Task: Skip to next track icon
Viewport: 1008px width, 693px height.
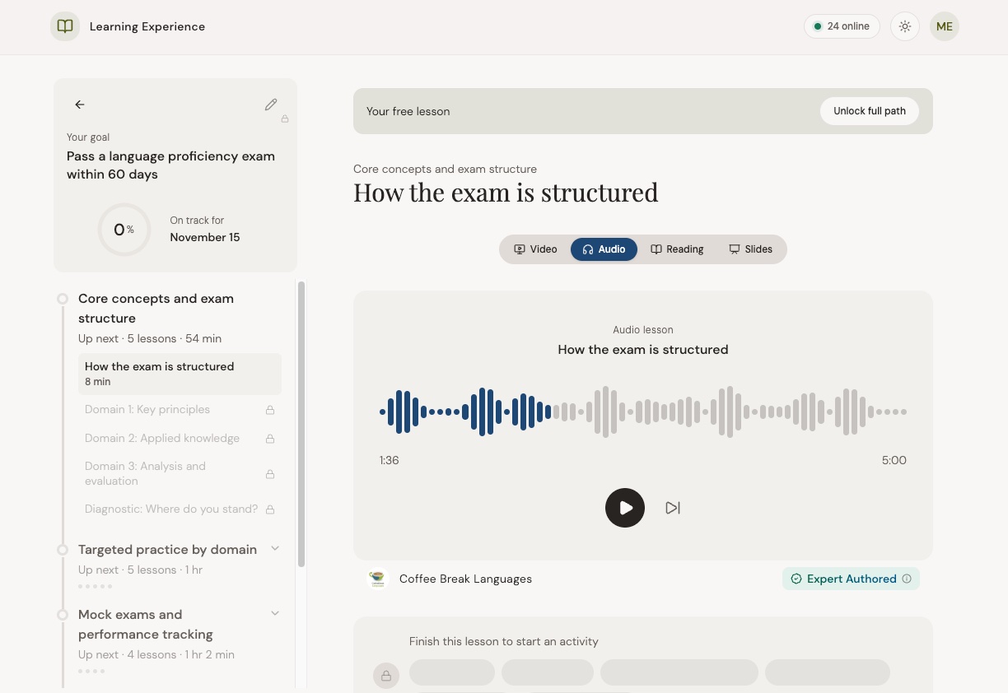Action: coord(673,508)
